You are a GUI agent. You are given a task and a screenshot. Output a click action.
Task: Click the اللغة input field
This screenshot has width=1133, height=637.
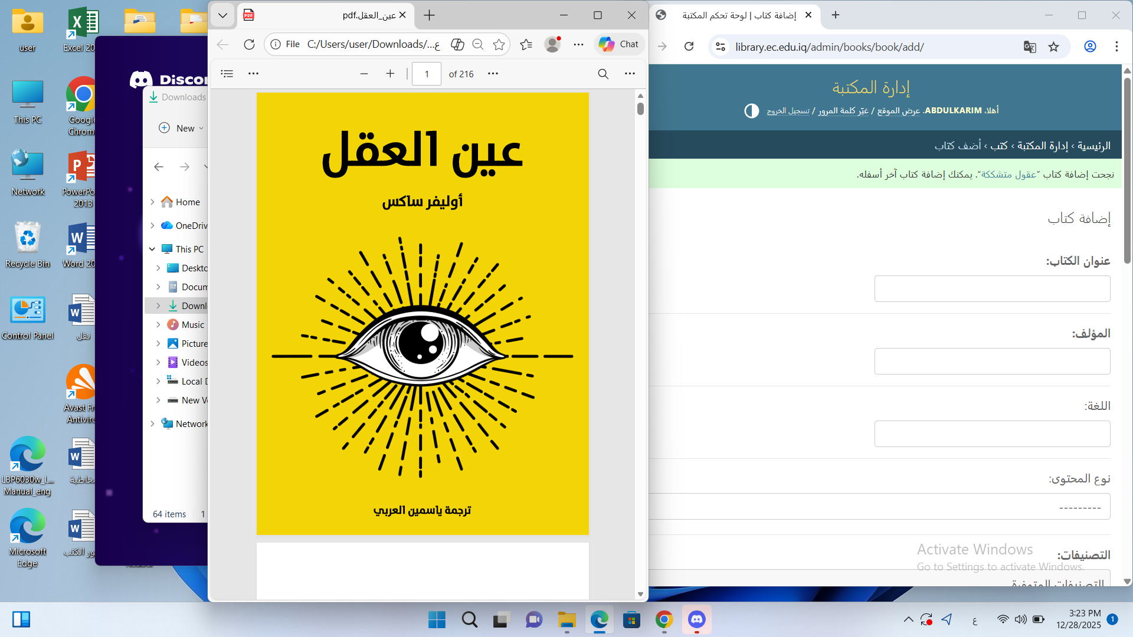point(992,434)
